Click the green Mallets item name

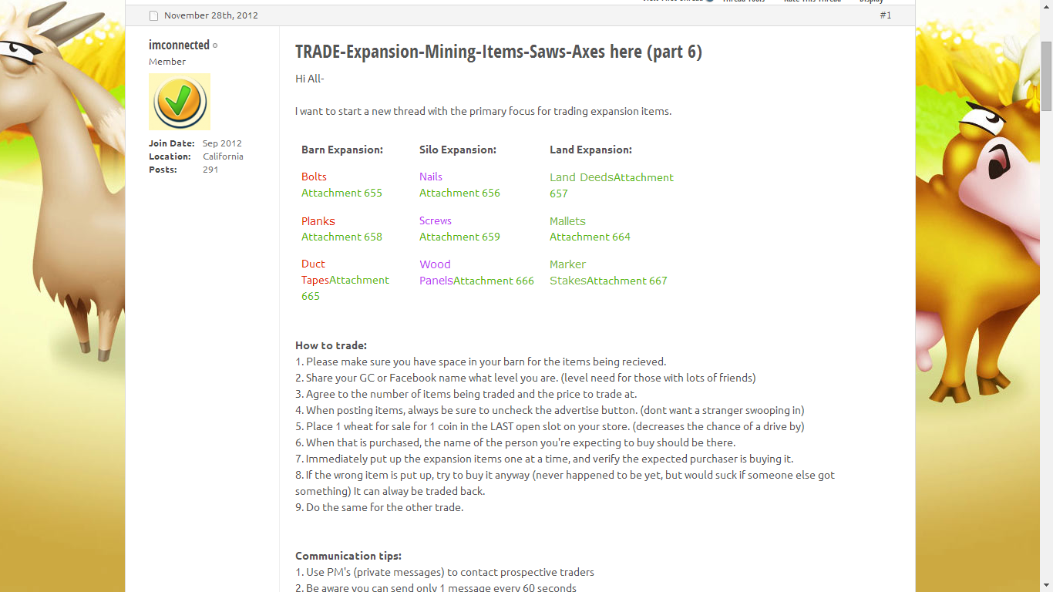(x=567, y=220)
